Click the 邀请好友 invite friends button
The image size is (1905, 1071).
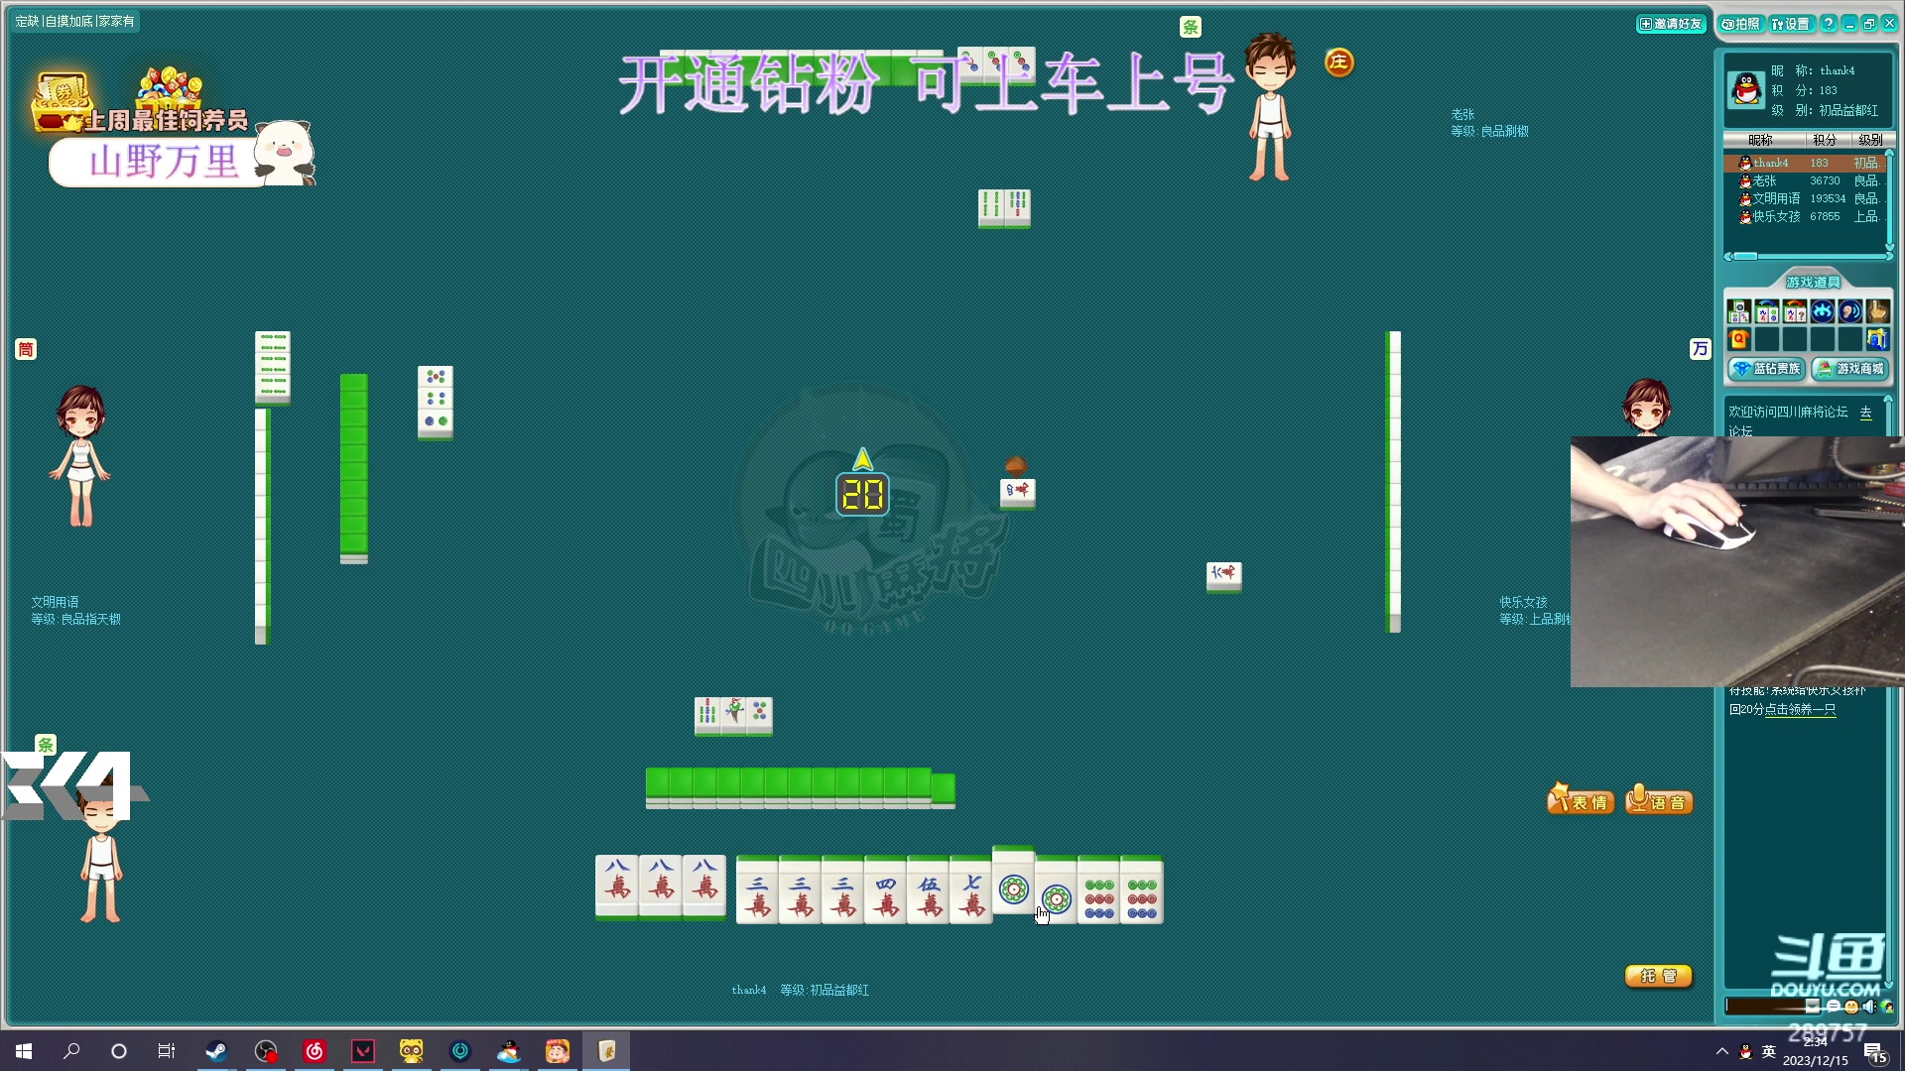click(x=1671, y=22)
